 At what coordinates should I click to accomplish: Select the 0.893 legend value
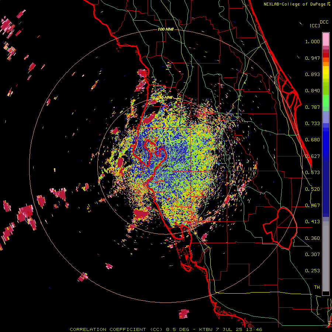coord(312,74)
